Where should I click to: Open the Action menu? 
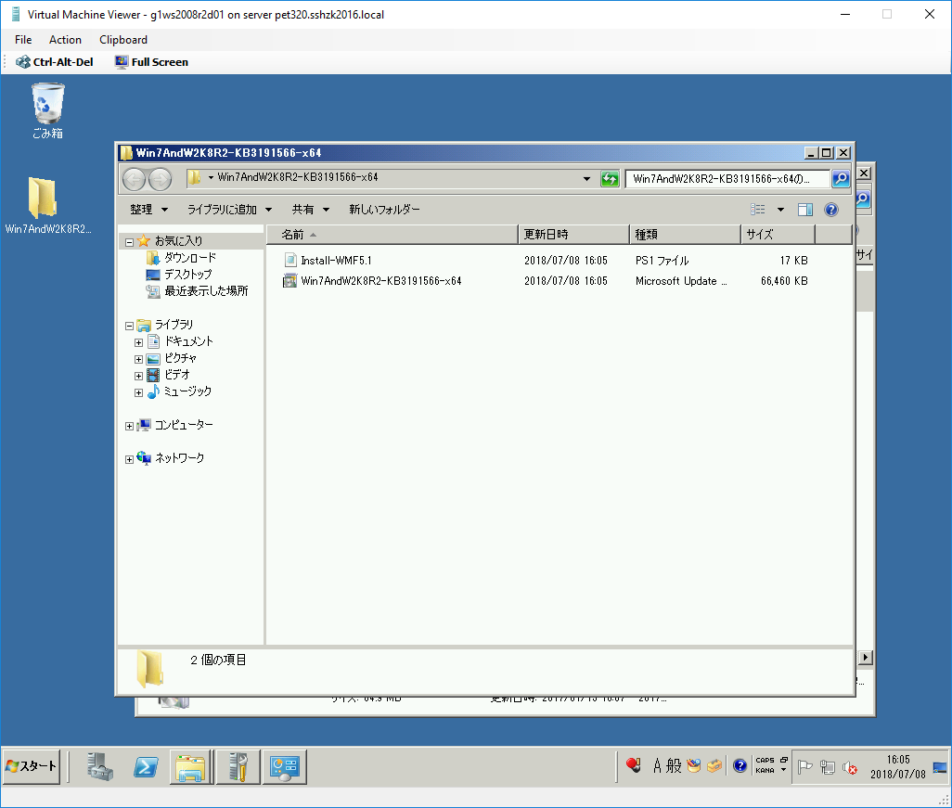pos(65,40)
